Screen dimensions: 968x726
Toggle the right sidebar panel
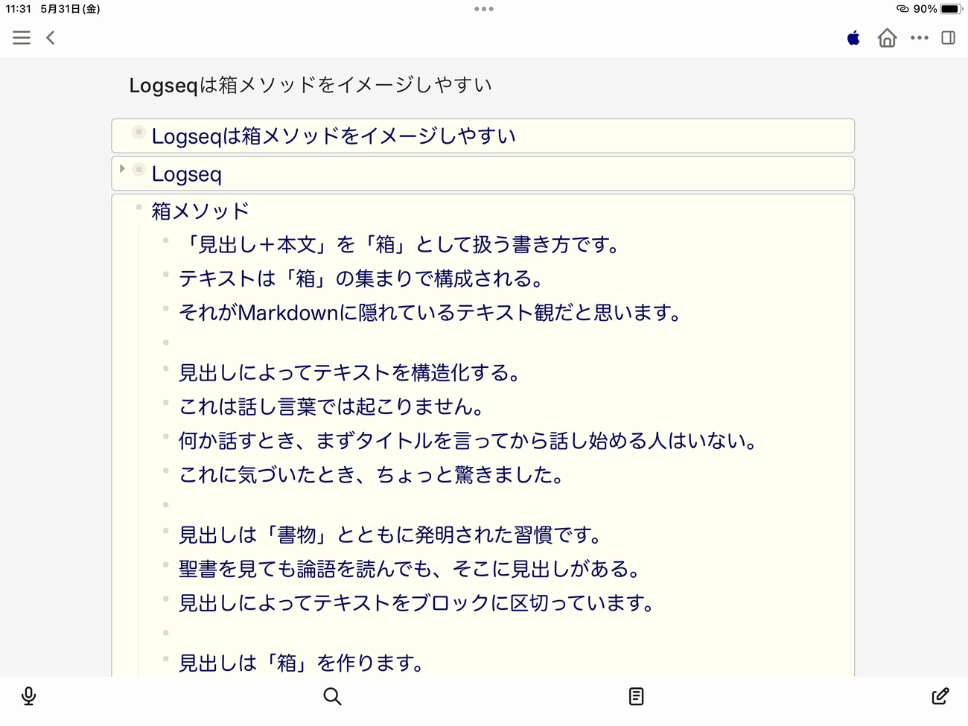pos(948,38)
